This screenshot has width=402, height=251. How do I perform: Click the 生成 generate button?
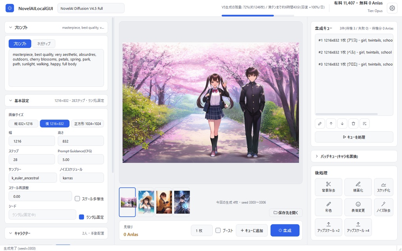click(285, 230)
